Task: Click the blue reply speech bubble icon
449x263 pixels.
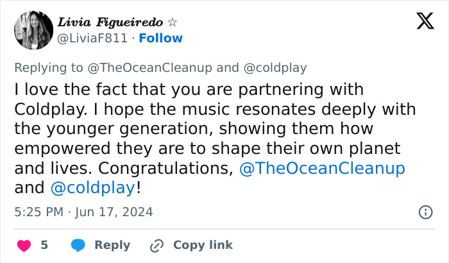Action: pyautogui.click(x=78, y=245)
